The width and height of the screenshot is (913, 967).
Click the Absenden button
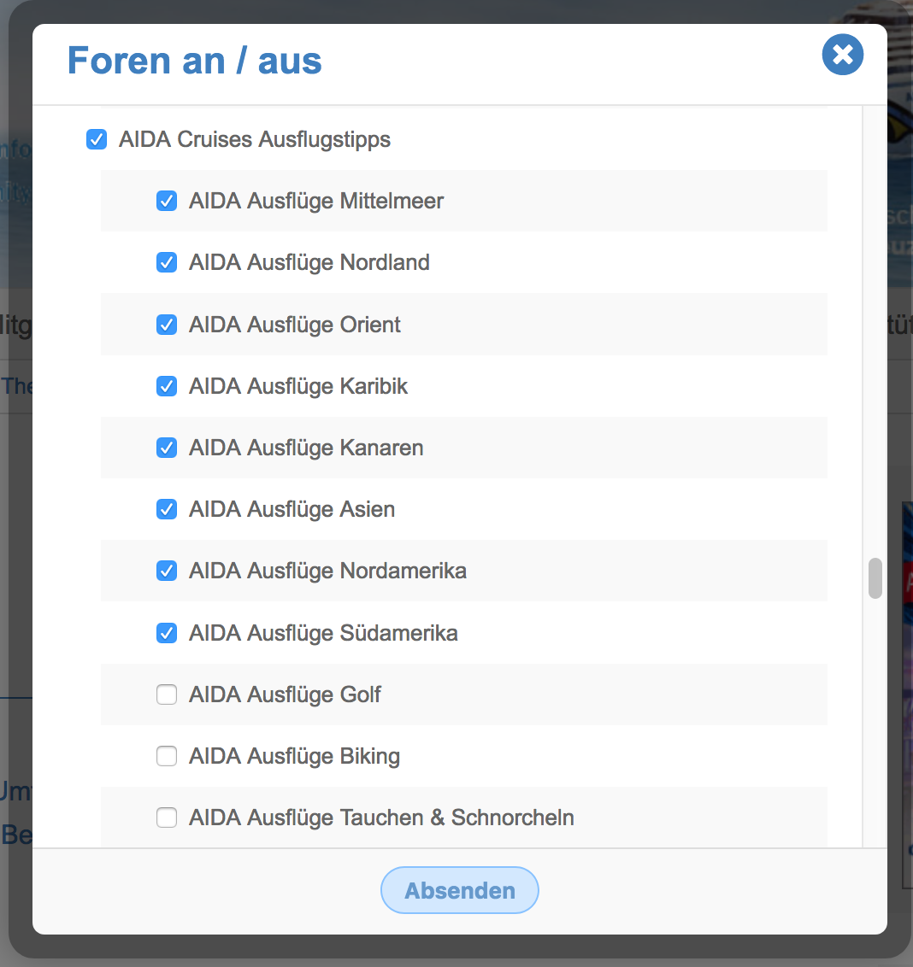[460, 890]
